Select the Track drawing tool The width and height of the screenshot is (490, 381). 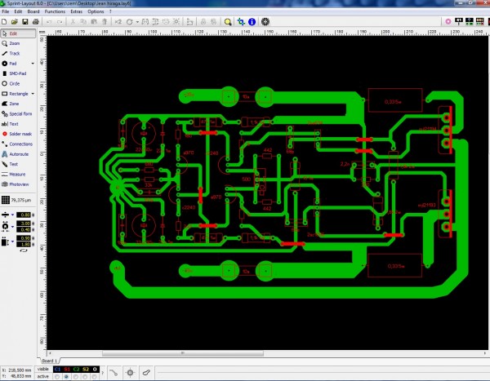point(15,53)
